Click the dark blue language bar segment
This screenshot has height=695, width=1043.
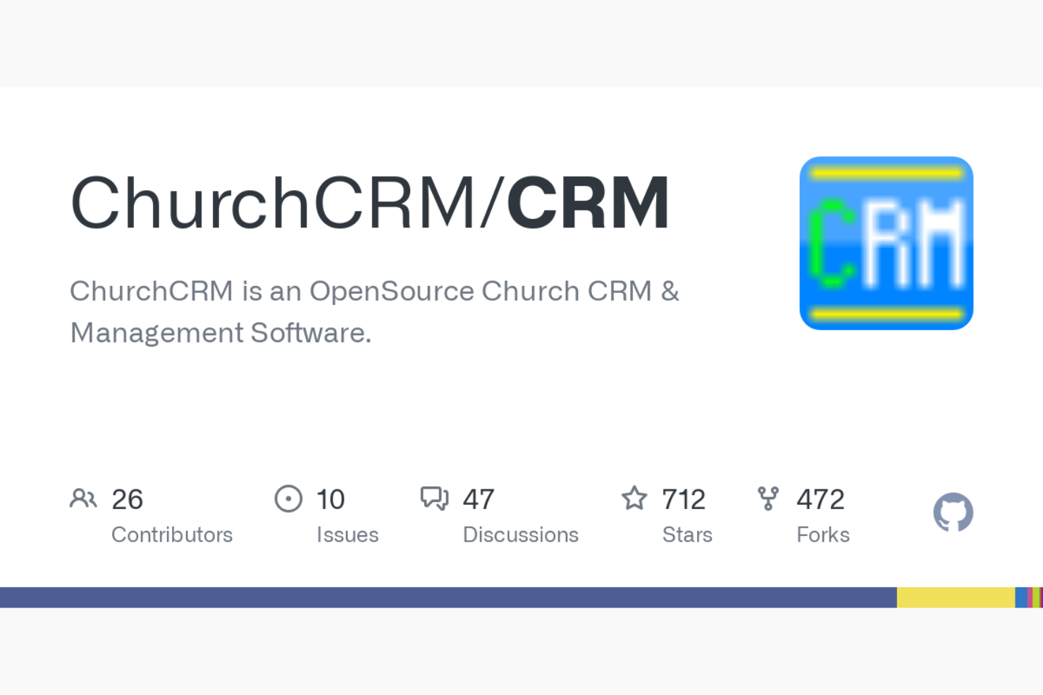448,597
